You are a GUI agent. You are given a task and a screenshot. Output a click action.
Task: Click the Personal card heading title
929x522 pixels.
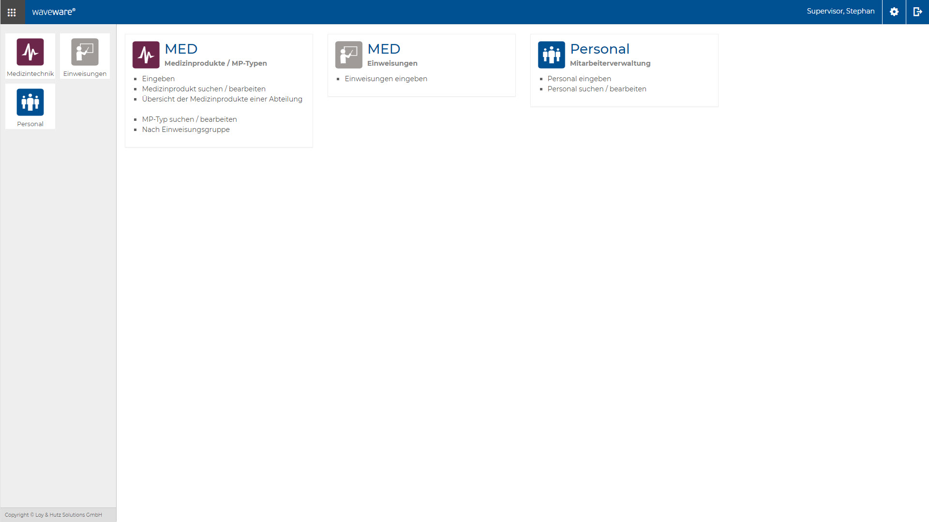[599, 49]
